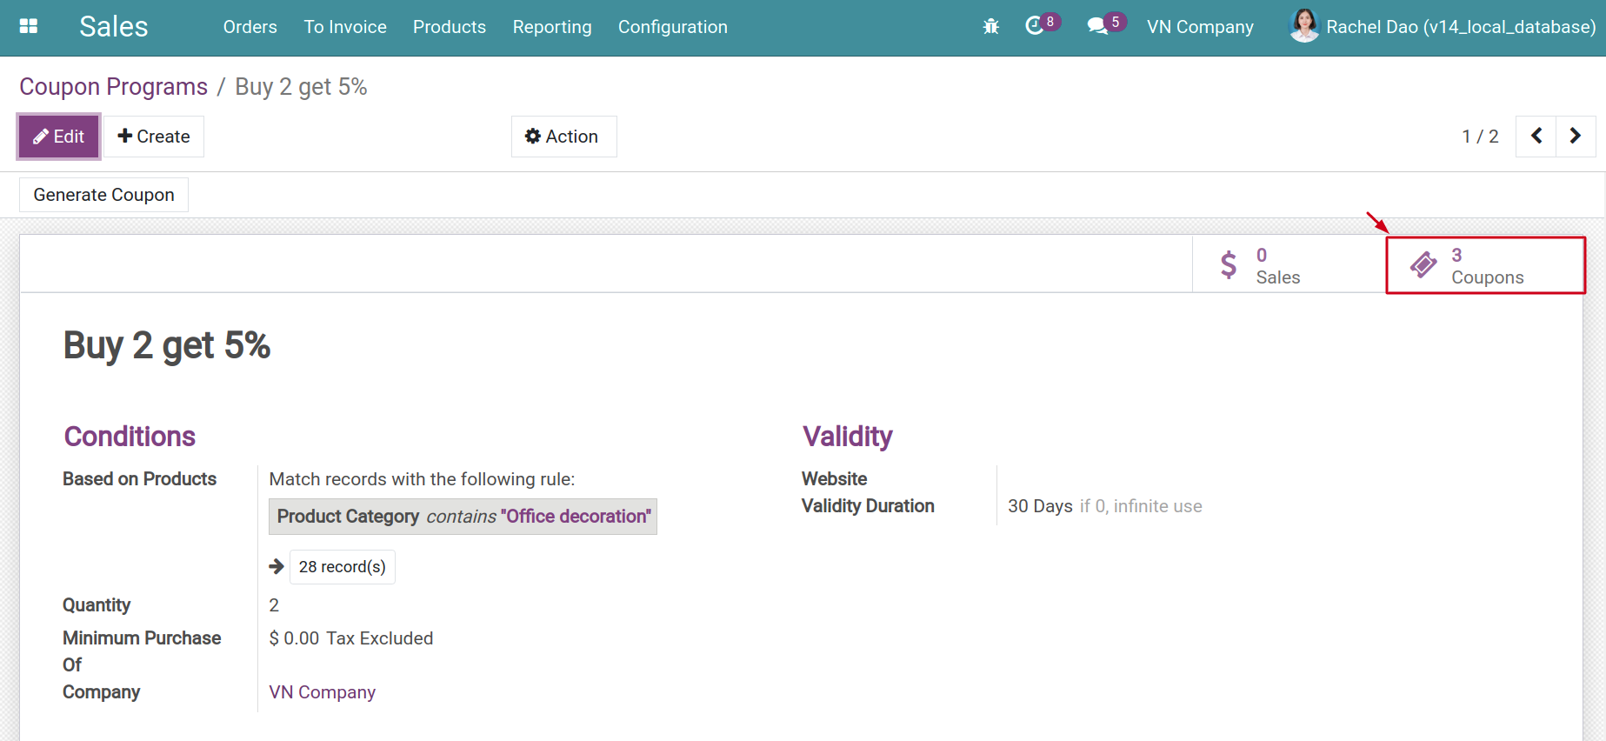
Task: Click the Create button
Action: [x=154, y=137]
